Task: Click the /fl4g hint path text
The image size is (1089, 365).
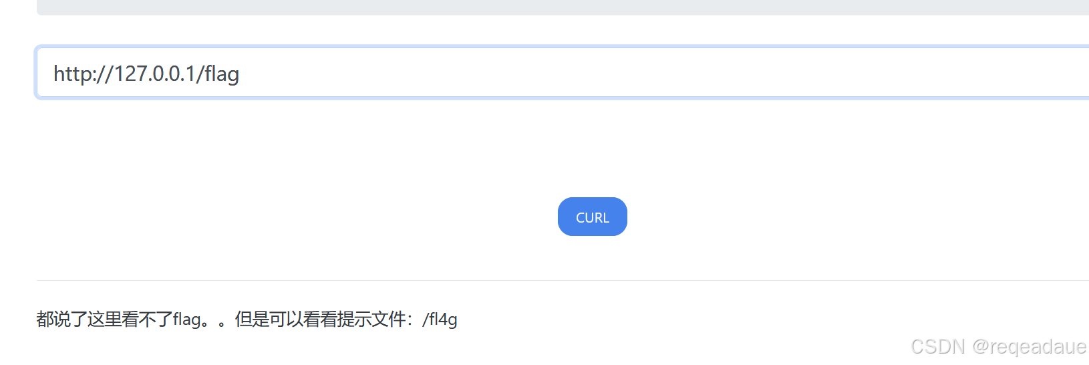Action: (440, 320)
